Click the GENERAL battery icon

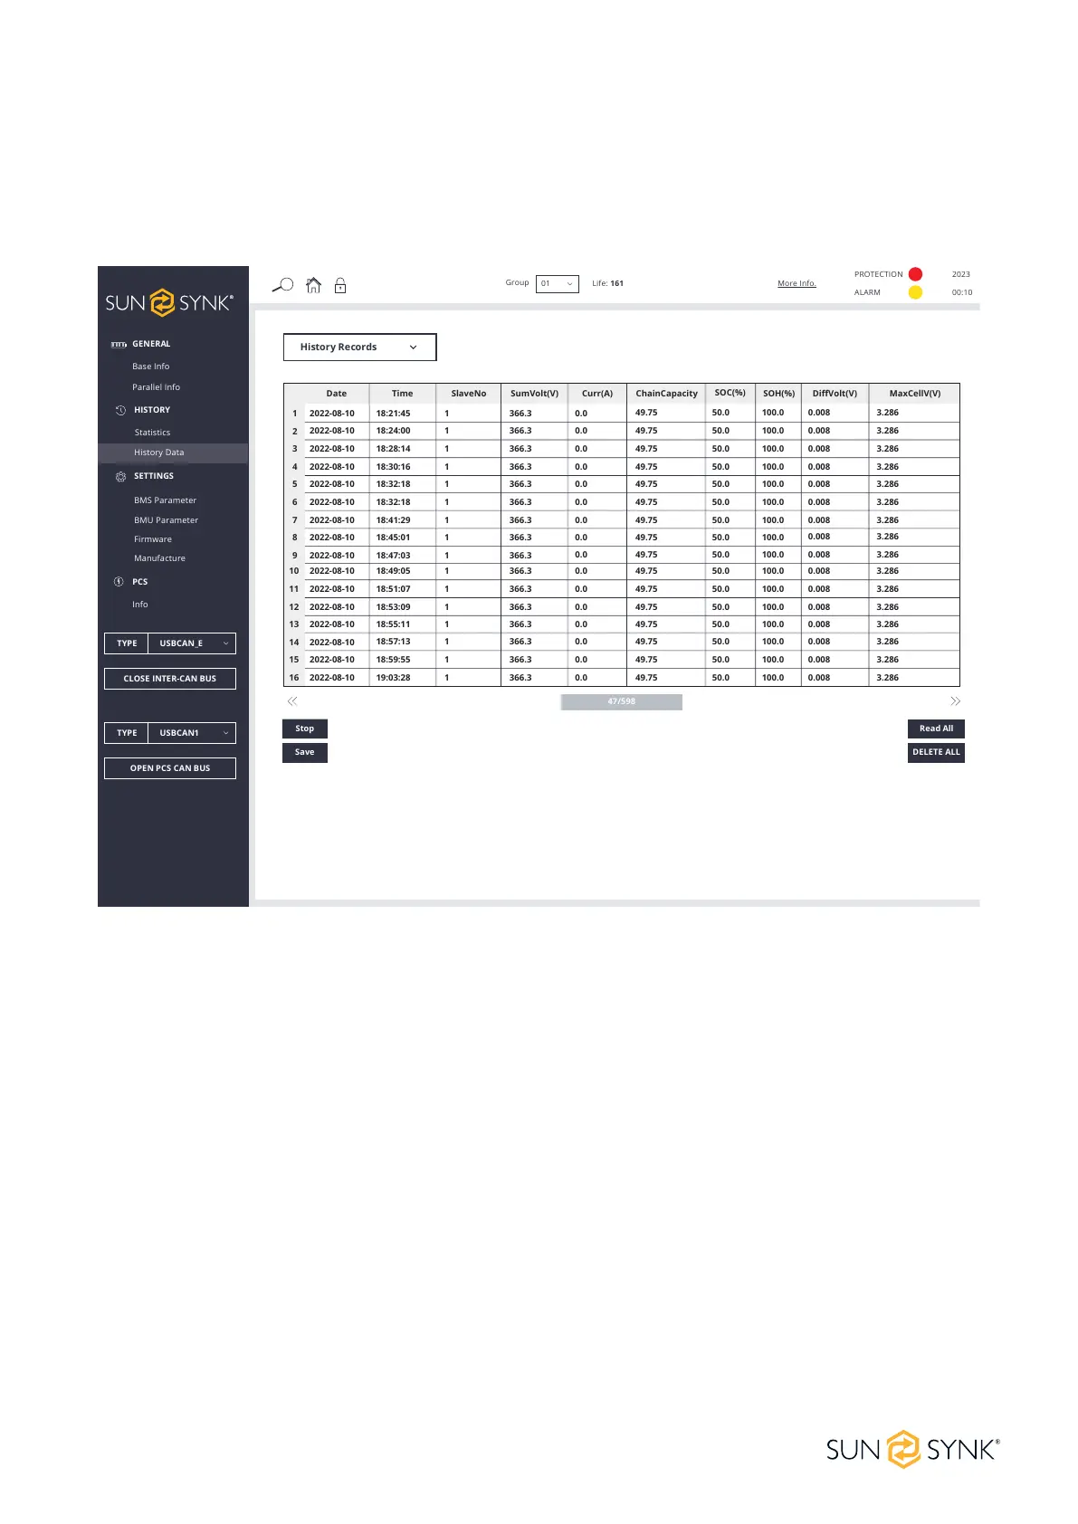[x=119, y=344]
